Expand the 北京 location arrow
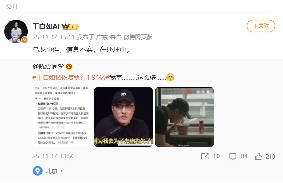This screenshot has height=183, width=283. point(62,171)
